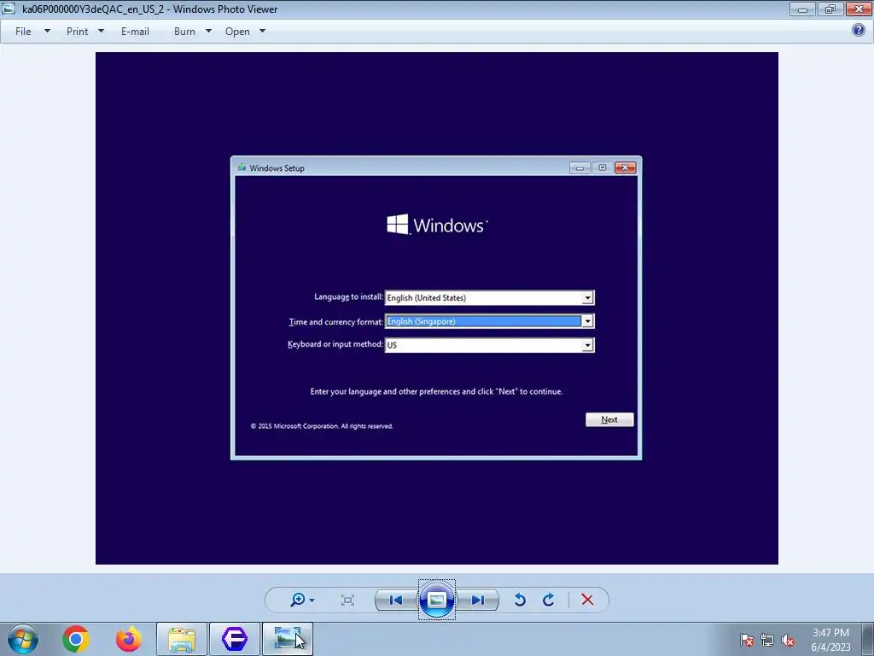Open the clock showing 3:47 PM
The width and height of the screenshot is (874, 656).
point(830,640)
